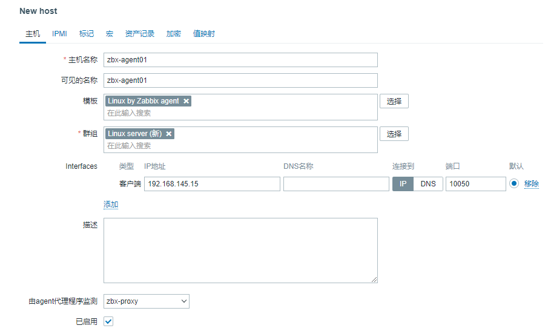Click the 添加 link to add interface

coord(111,205)
